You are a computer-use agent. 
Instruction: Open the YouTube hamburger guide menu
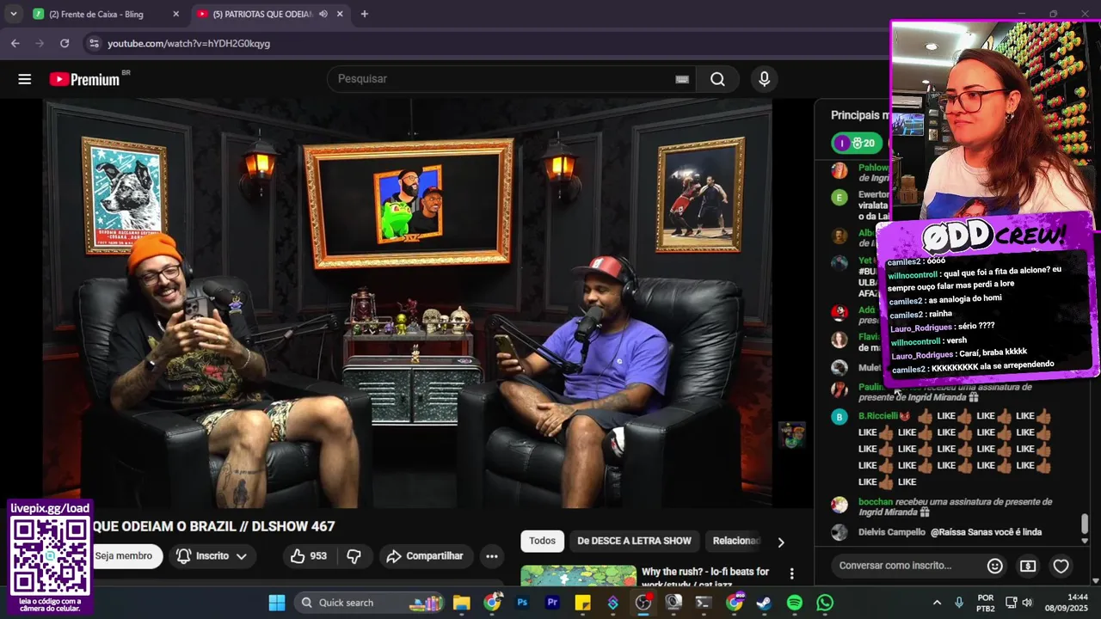click(x=24, y=79)
